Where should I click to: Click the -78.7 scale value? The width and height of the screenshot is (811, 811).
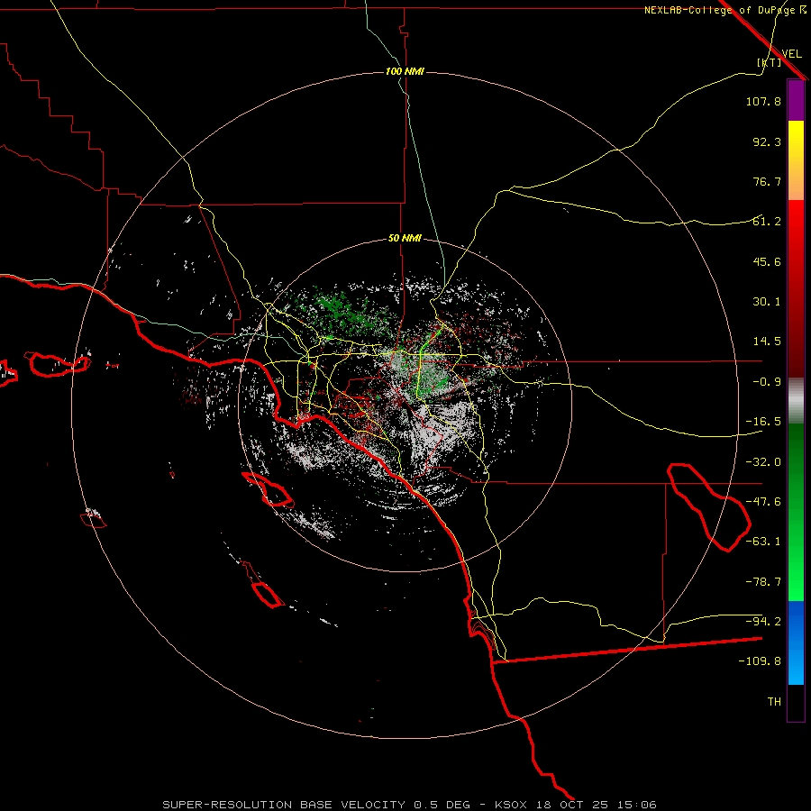[x=763, y=582]
